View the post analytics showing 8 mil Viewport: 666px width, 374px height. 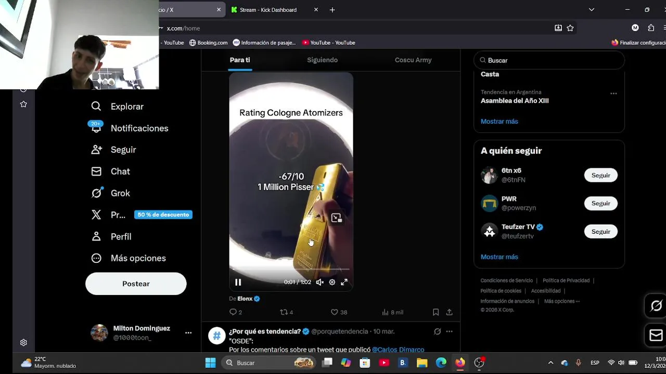(x=392, y=312)
